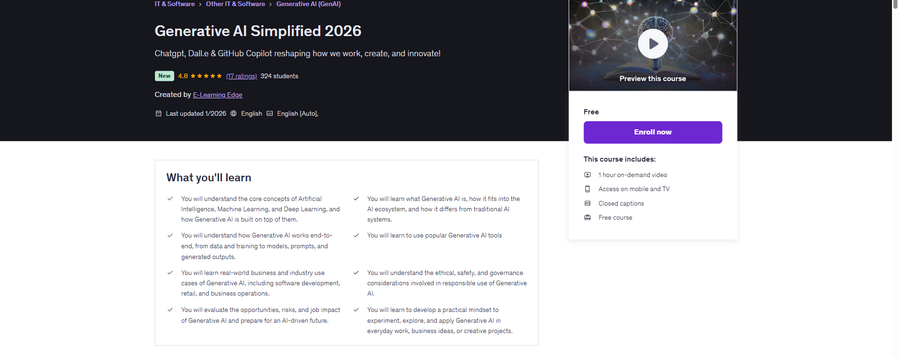The height and width of the screenshot is (356, 899).
Task: Click the checkmark beside the ethics learning point
Action: coord(356,273)
